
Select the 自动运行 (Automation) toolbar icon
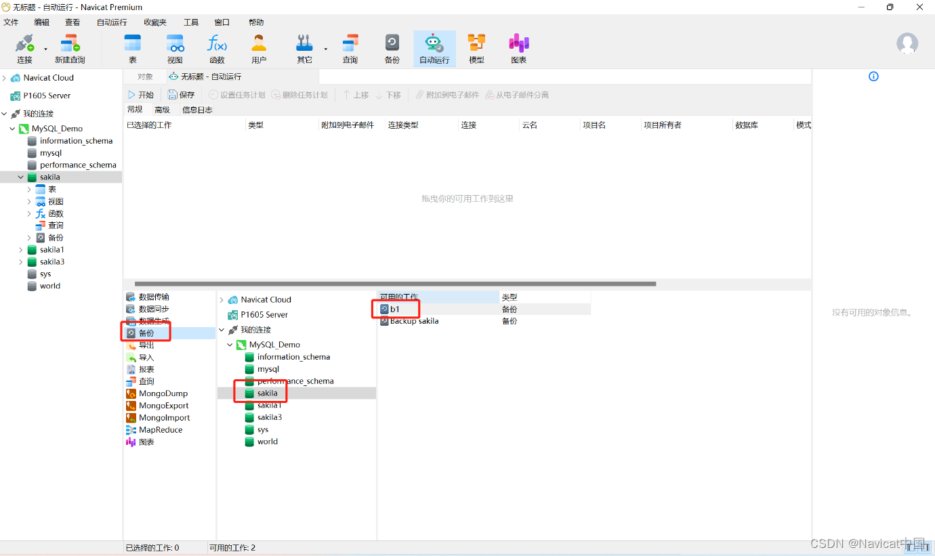click(x=434, y=49)
